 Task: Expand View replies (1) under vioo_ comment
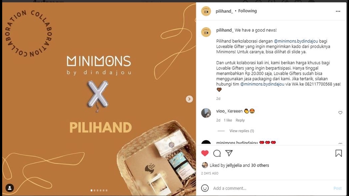(x=241, y=131)
